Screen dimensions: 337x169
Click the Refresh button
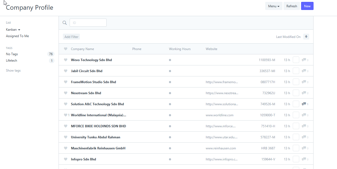point(292,6)
